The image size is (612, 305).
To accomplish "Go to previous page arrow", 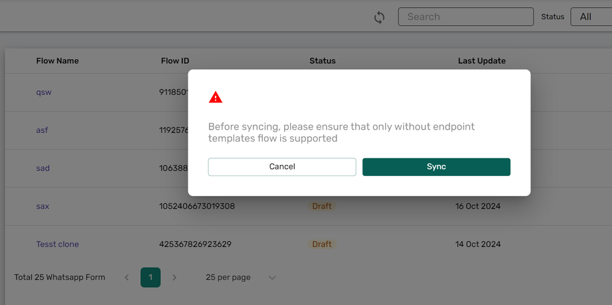I will pyautogui.click(x=127, y=277).
